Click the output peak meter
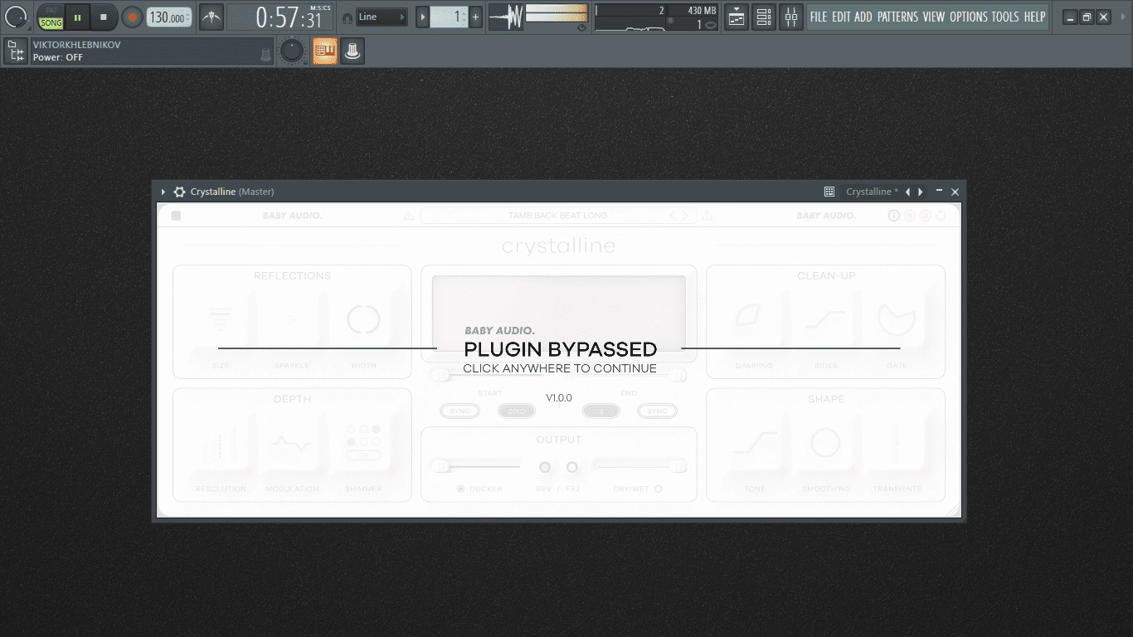The height and width of the screenshot is (637, 1133). 557,13
